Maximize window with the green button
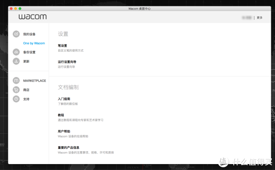This screenshot has height=170, width=275. [x=20, y=9]
